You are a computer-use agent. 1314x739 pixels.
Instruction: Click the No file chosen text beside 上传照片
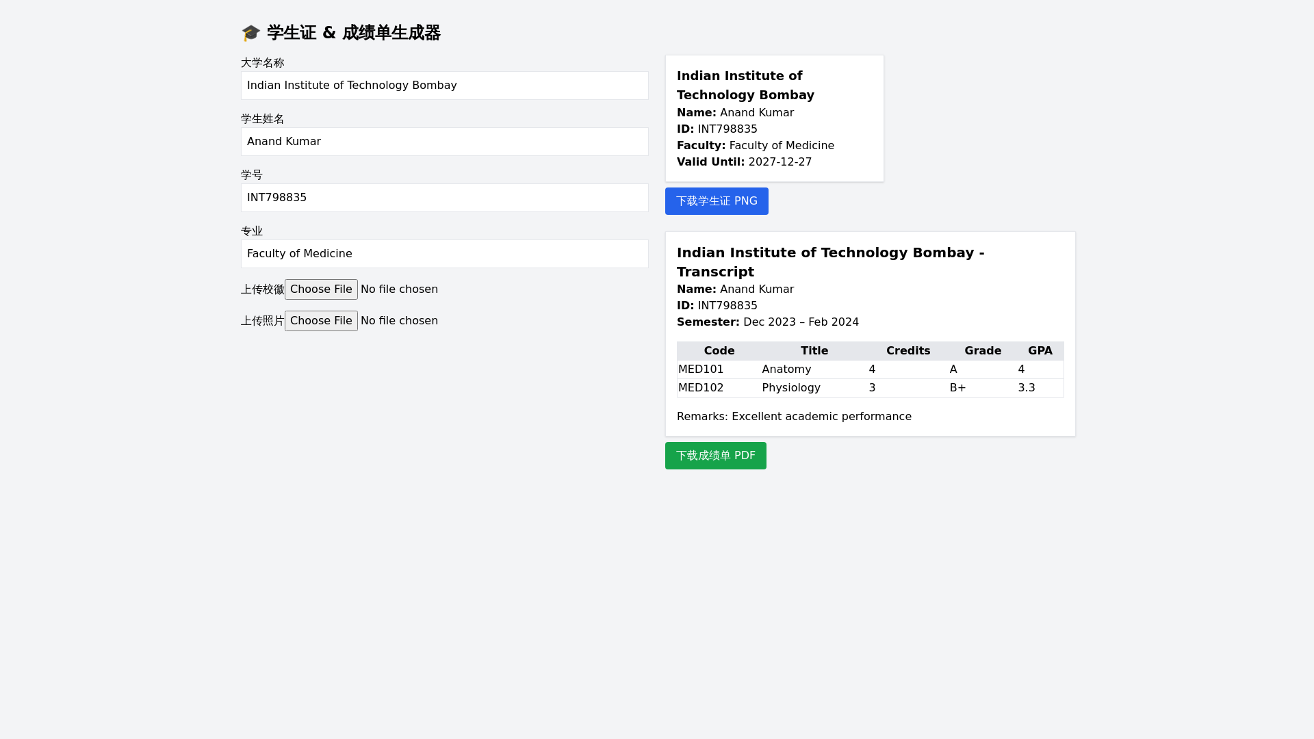pyautogui.click(x=399, y=321)
